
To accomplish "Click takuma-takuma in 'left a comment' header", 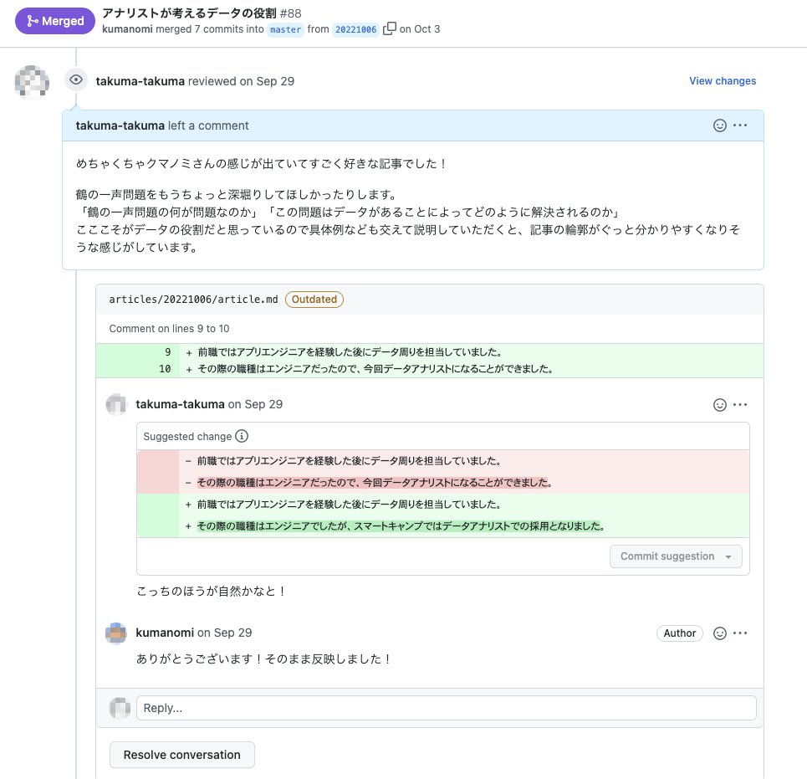I will coord(120,126).
